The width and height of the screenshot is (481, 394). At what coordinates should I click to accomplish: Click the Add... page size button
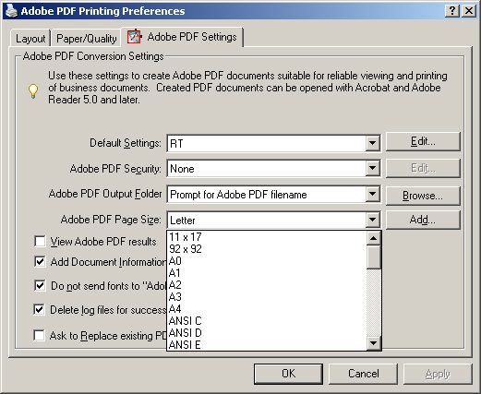[x=423, y=220]
